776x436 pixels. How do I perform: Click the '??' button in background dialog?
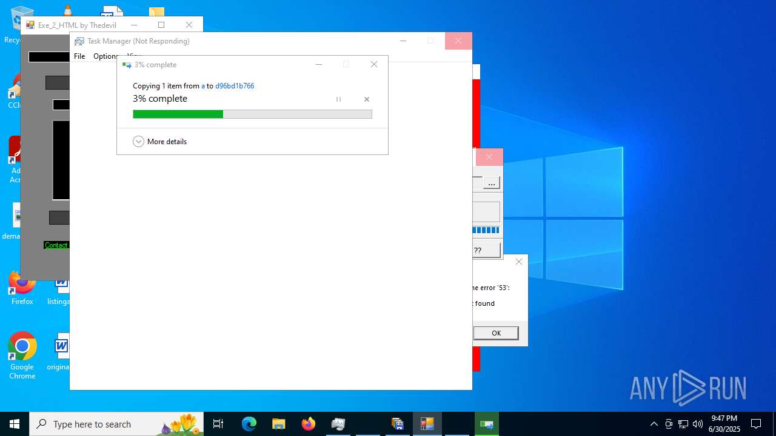487,250
